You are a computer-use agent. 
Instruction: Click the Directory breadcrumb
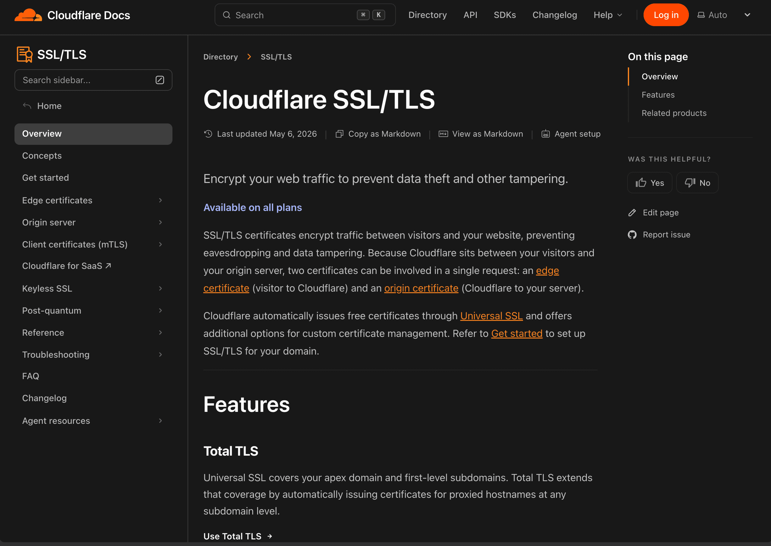[x=221, y=57]
